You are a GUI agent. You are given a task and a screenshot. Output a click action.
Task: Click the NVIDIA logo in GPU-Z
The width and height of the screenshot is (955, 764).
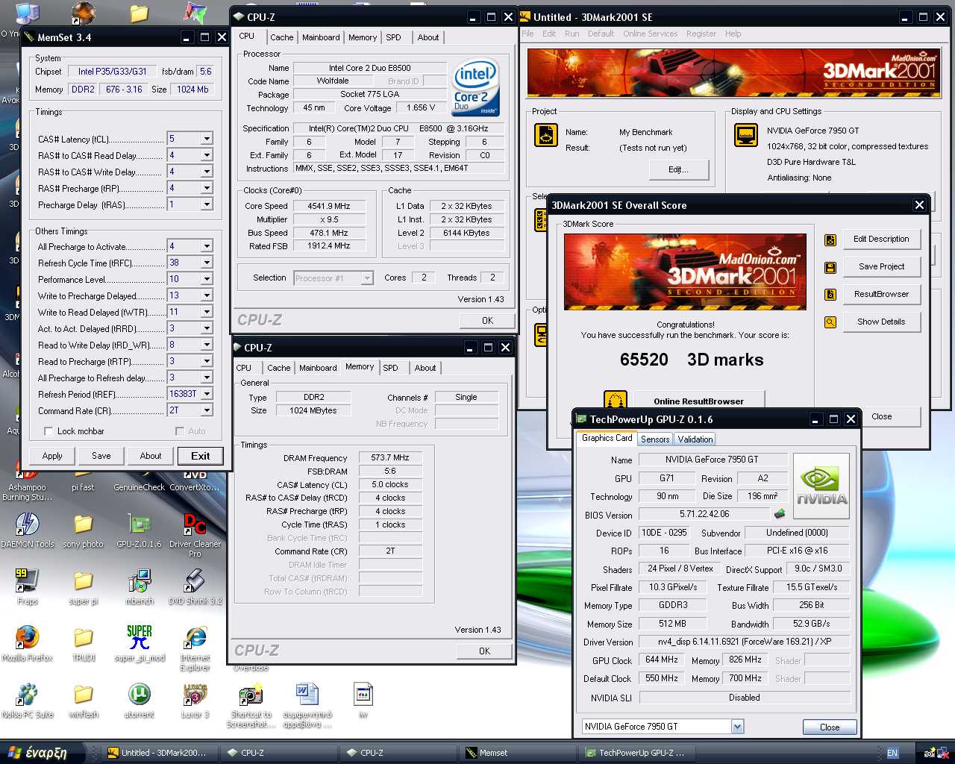click(x=821, y=486)
